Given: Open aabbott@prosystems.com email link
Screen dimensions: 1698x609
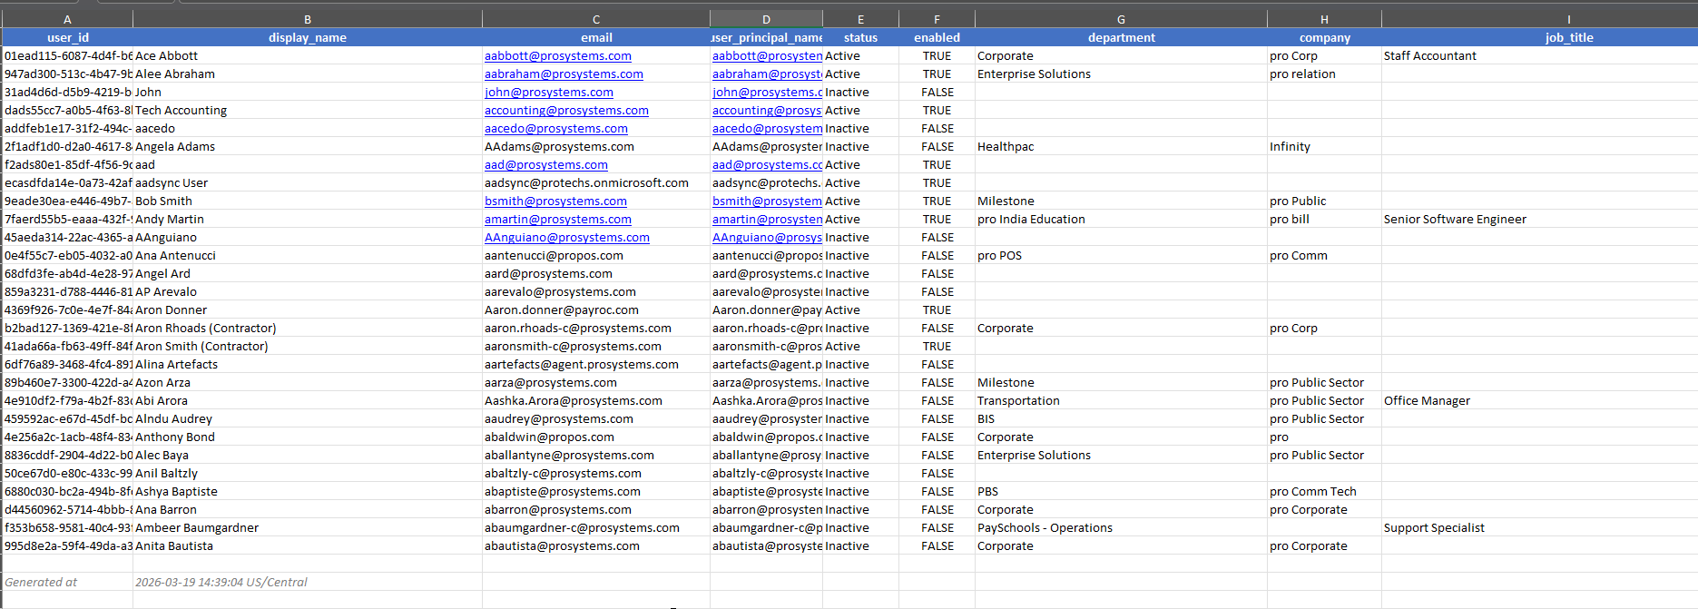Looking at the screenshot, I should tap(558, 55).
